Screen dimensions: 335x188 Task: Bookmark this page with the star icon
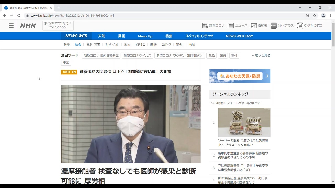[315, 16]
